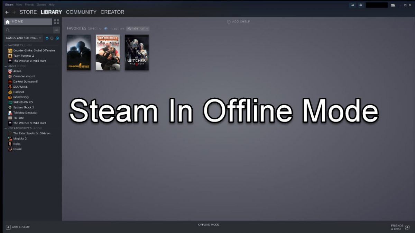Image resolution: width=415 pixels, height=233 pixels.
Task: Open the Friends menu
Action: pos(29,4)
